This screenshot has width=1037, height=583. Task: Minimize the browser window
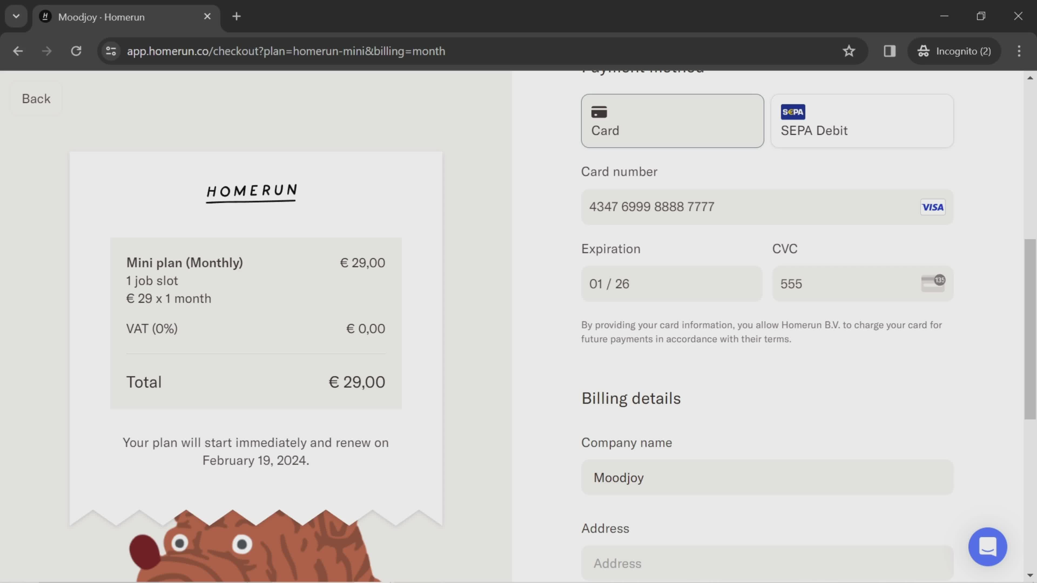[944, 16]
